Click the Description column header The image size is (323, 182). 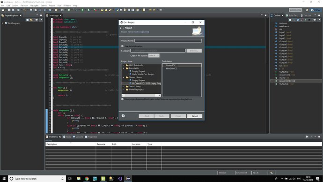(x=71, y=144)
